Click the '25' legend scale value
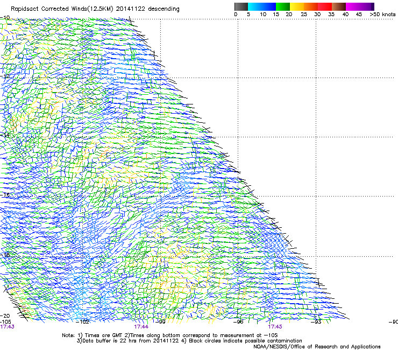398x350 pixels. point(304,14)
